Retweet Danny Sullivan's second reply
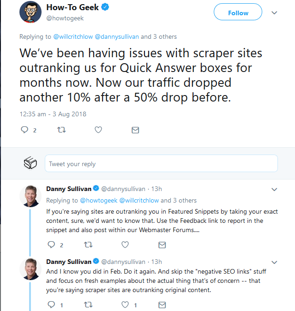 [88, 305]
